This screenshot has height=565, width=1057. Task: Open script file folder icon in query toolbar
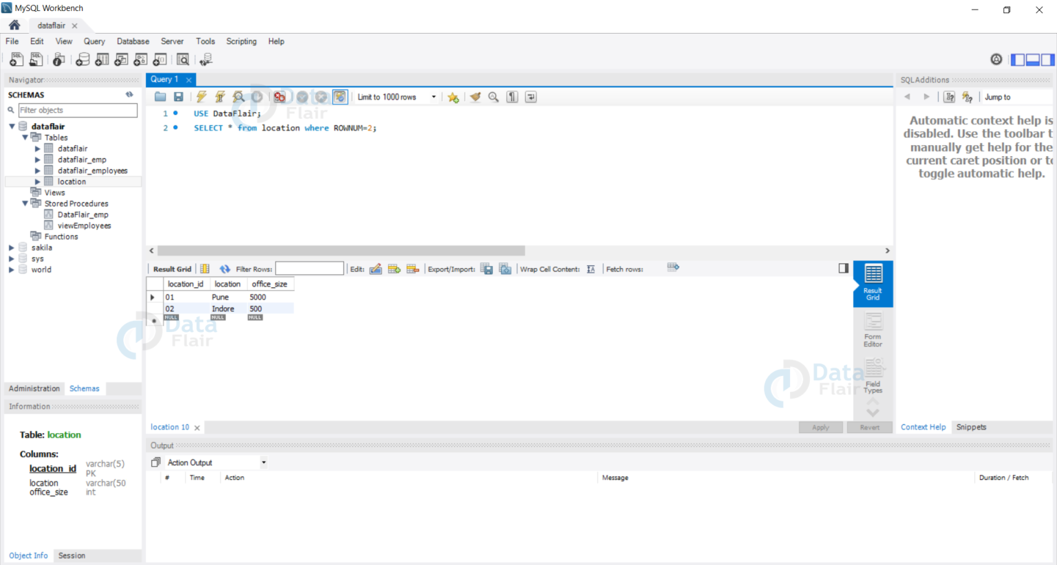(x=160, y=97)
